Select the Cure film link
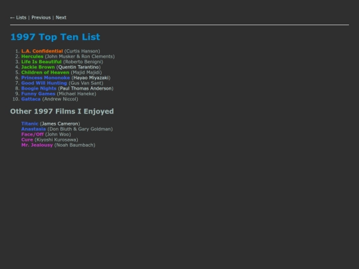The image size is (359, 269). coord(27,139)
